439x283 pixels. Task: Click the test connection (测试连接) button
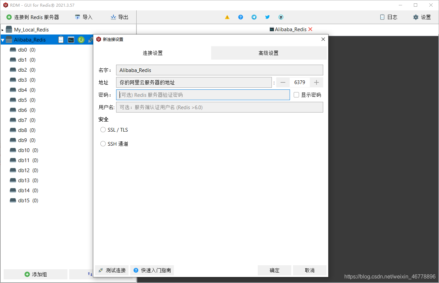(x=112, y=270)
